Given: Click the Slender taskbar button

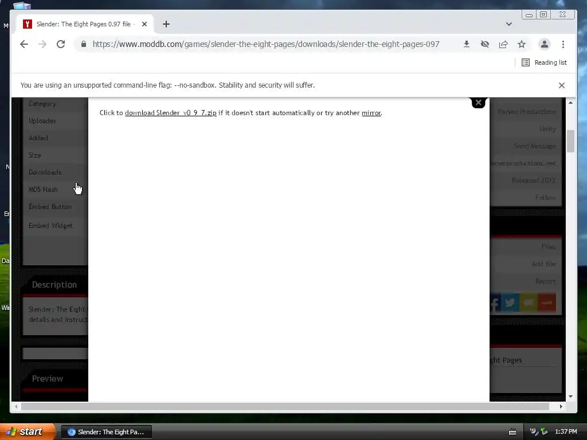Looking at the screenshot, I should [x=106, y=432].
